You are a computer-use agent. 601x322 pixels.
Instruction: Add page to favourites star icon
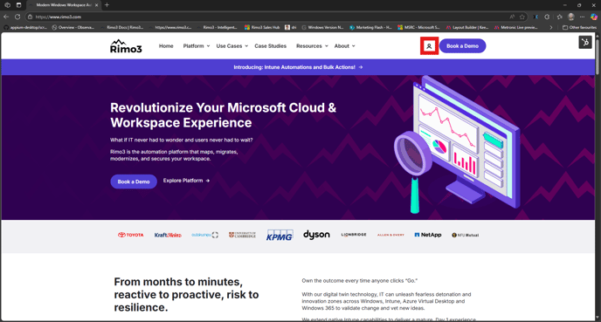tap(522, 17)
